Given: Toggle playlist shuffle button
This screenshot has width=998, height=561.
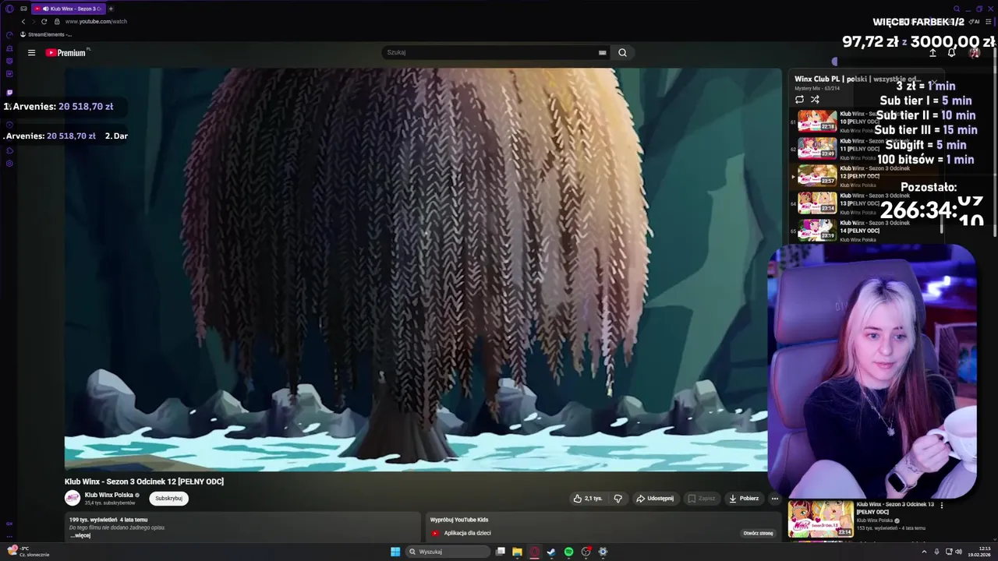Looking at the screenshot, I should point(815,99).
